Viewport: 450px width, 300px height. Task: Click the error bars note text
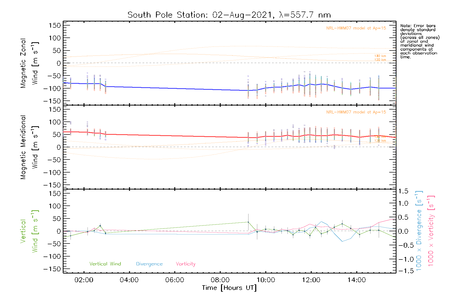[419, 41]
